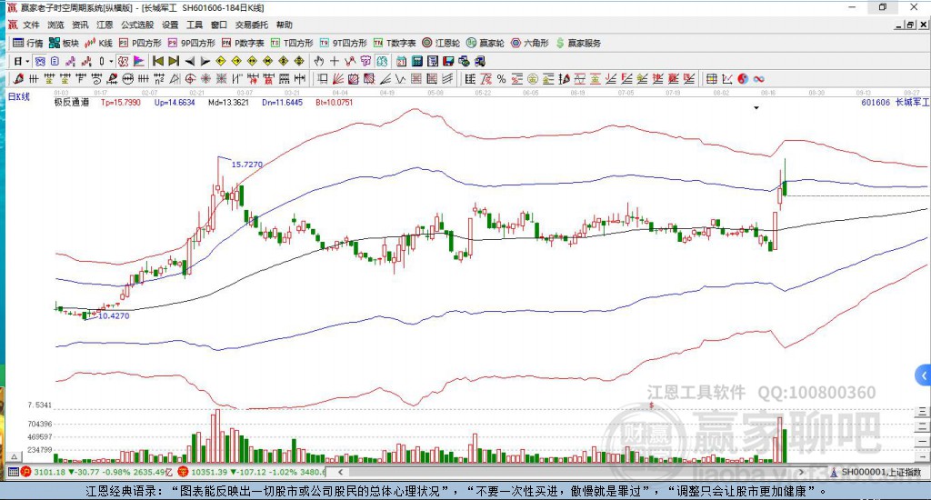Click the Tp=15.7990 indicator value
Screen dimensions: 931x500
tap(121, 102)
